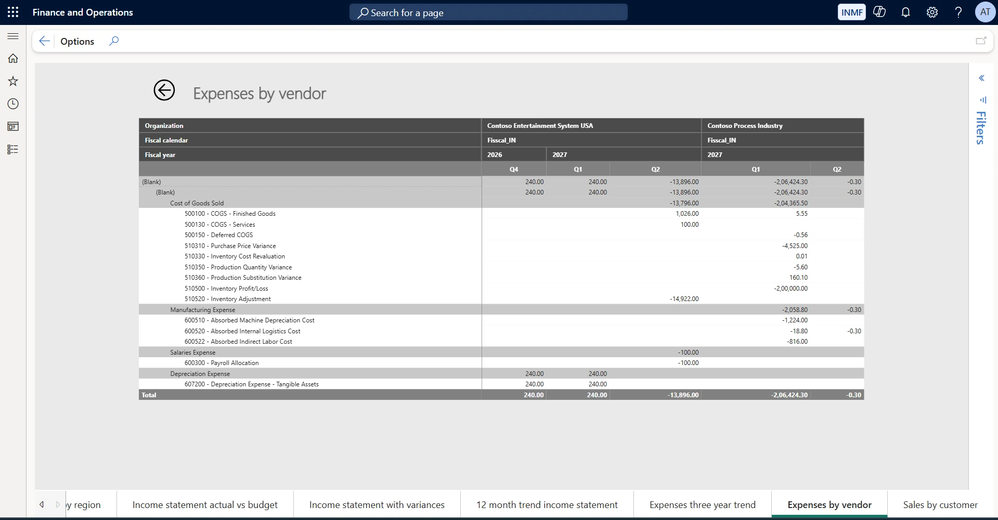Viewport: 998px width, 520px height.
Task: Click the search magnifier beside Options
Action: (x=114, y=41)
